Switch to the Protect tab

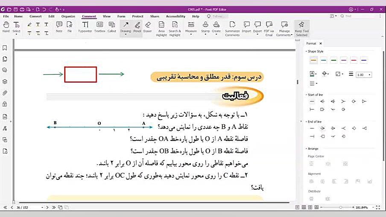click(137, 16)
